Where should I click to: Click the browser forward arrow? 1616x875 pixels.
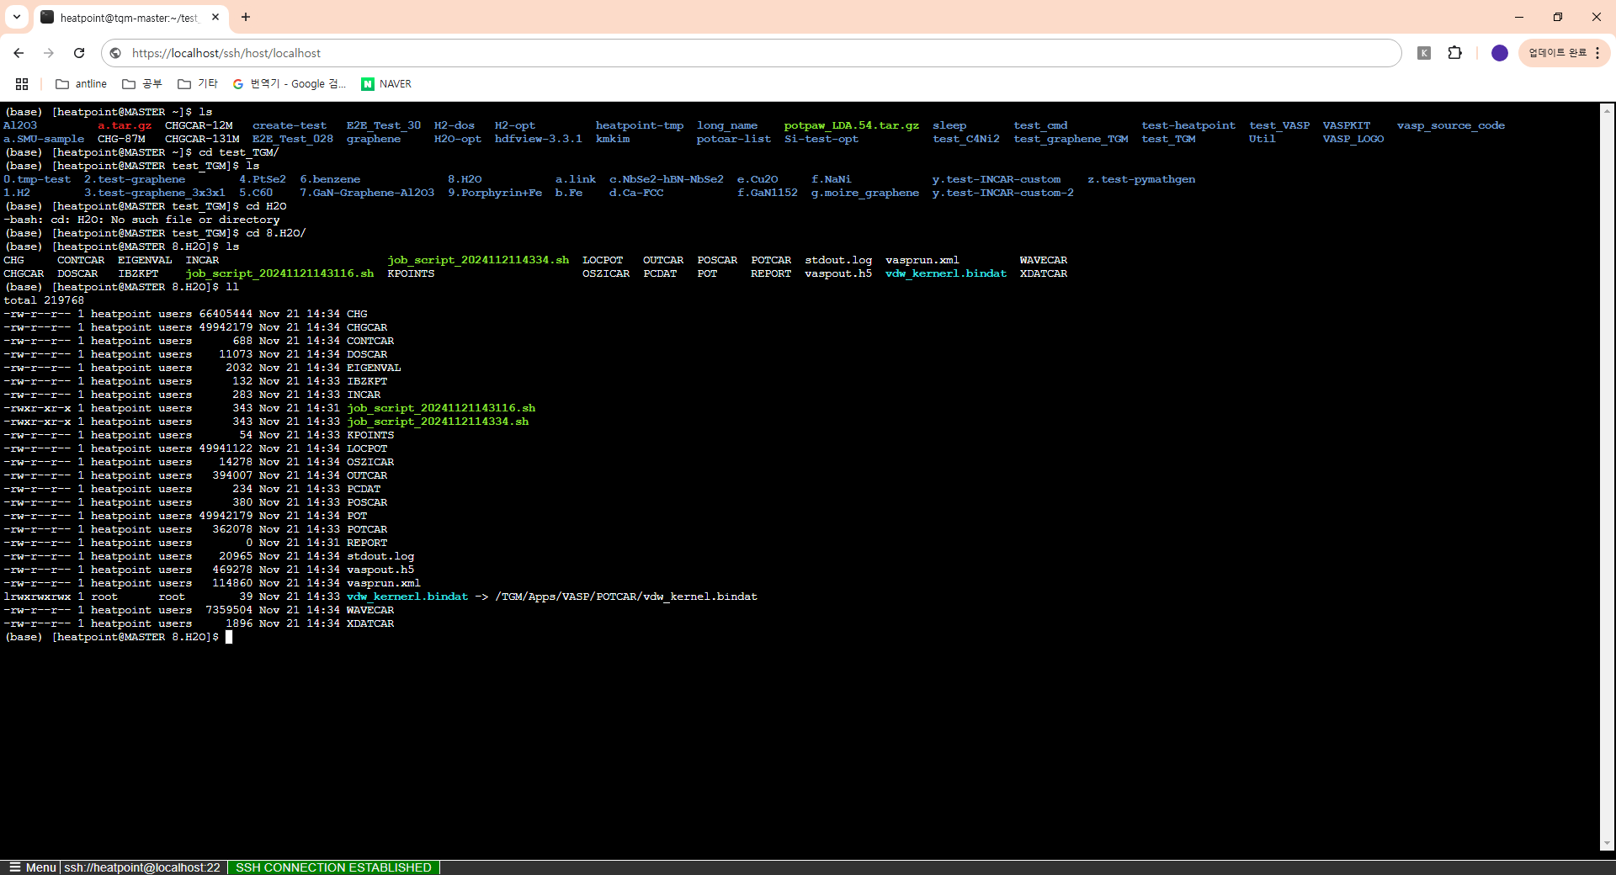tap(49, 53)
